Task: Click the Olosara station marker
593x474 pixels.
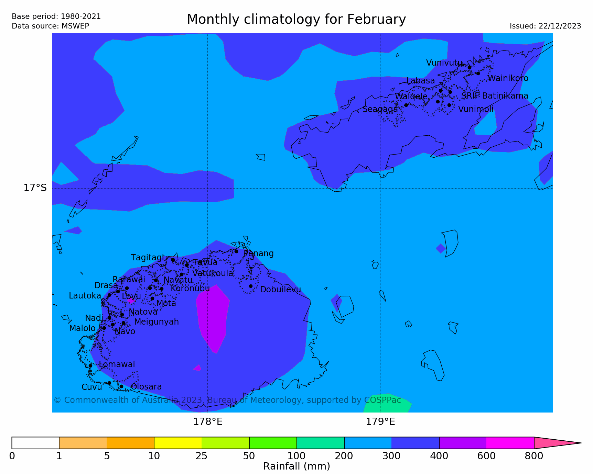Action: tap(121, 386)
